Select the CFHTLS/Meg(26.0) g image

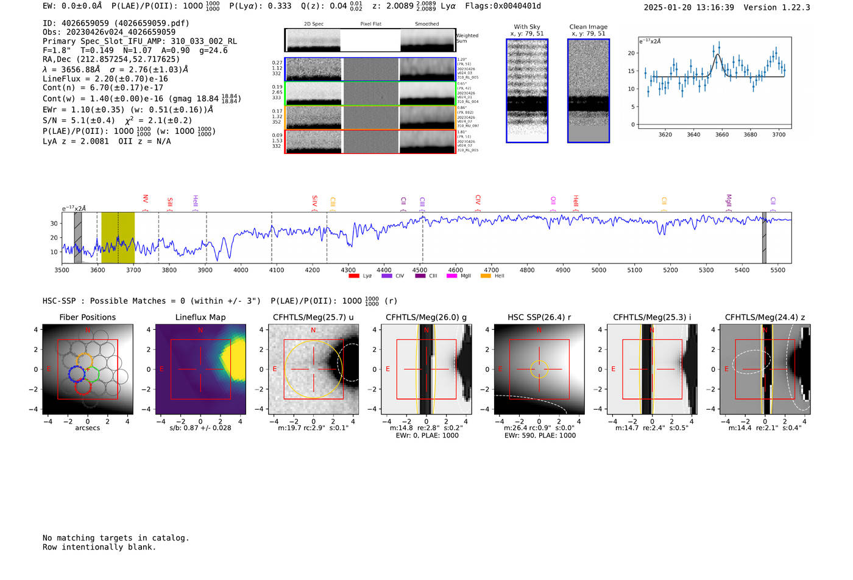426,369
